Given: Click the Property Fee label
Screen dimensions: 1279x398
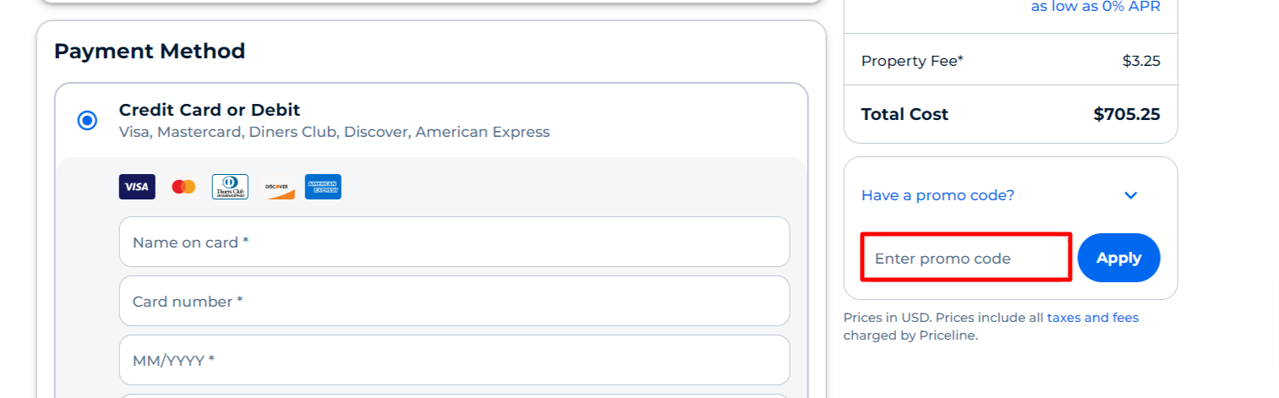Looking at the screenshot, I should point(912,61).
